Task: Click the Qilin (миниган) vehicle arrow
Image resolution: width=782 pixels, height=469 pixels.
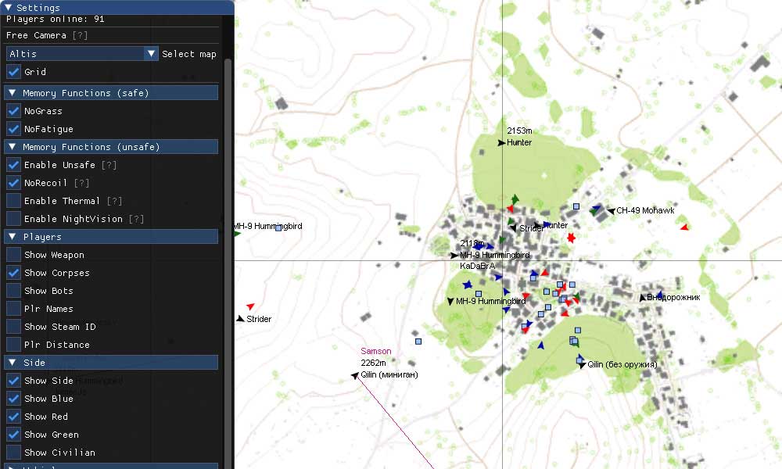Action: coord(354,375)
